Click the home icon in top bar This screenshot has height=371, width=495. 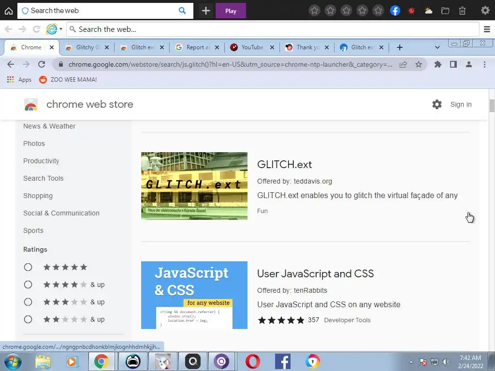click(x=9, y=11)
